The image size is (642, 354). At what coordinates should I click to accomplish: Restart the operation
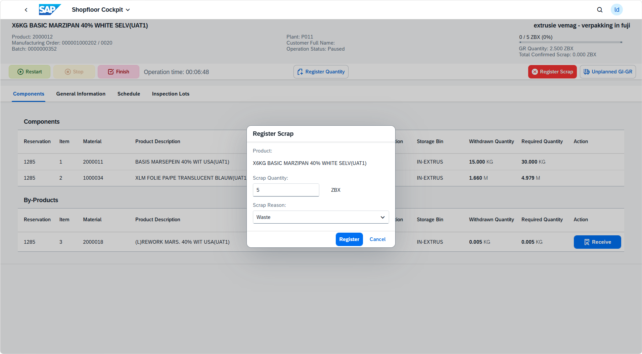point(30,72)
